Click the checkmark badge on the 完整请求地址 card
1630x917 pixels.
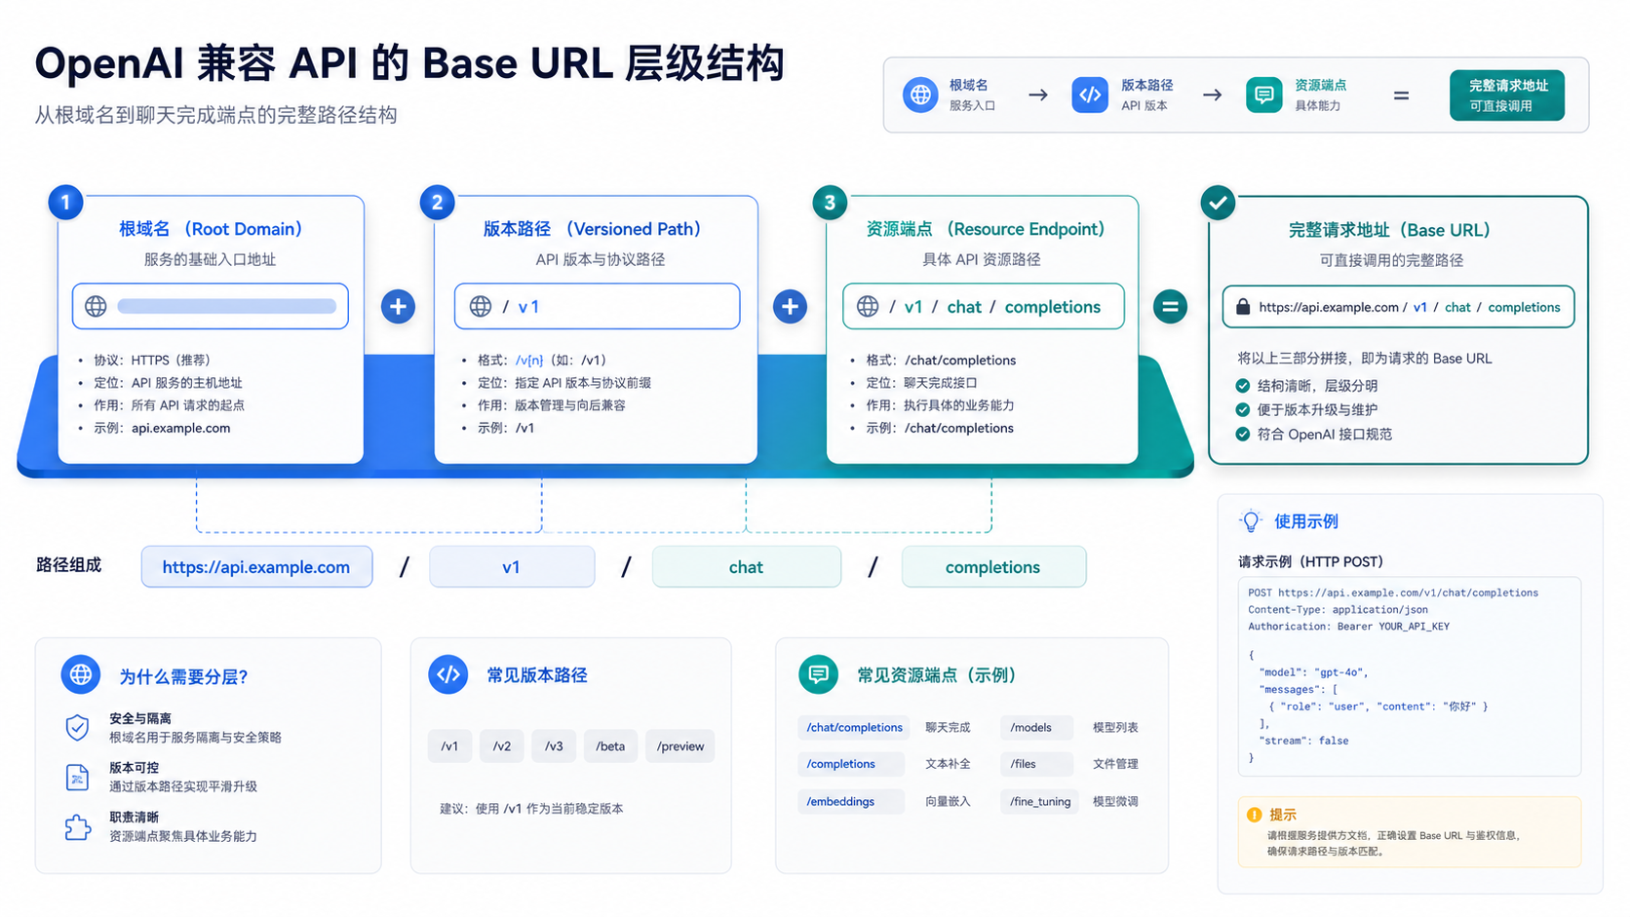pos(1218,203)
